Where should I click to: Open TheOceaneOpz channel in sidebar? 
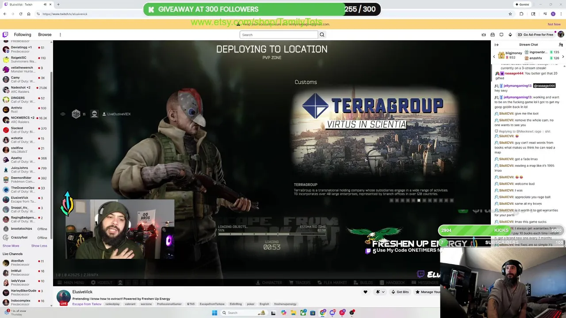(x=26, y=189)
